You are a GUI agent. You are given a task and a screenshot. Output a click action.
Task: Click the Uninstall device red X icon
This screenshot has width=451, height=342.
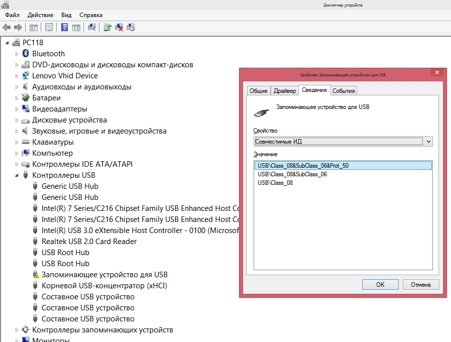(x=120, y=27)
